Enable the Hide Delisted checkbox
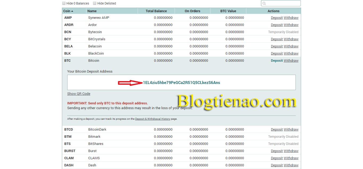 [x=95, y=3]
